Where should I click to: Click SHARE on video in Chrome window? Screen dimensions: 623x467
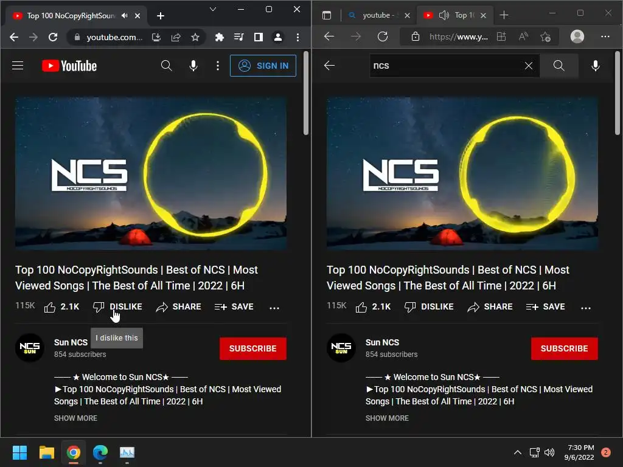[x=178, y=307]
